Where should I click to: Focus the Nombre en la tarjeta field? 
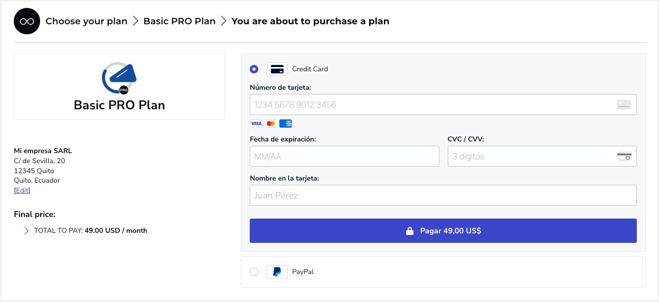[x=443, y=195]
